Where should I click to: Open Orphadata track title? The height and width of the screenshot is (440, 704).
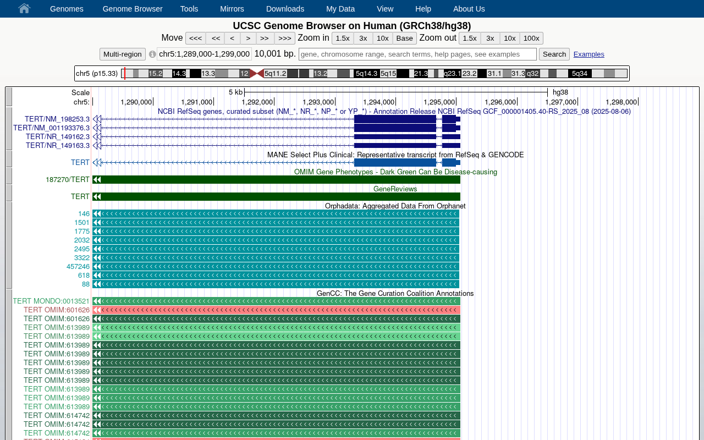[395, 206]
